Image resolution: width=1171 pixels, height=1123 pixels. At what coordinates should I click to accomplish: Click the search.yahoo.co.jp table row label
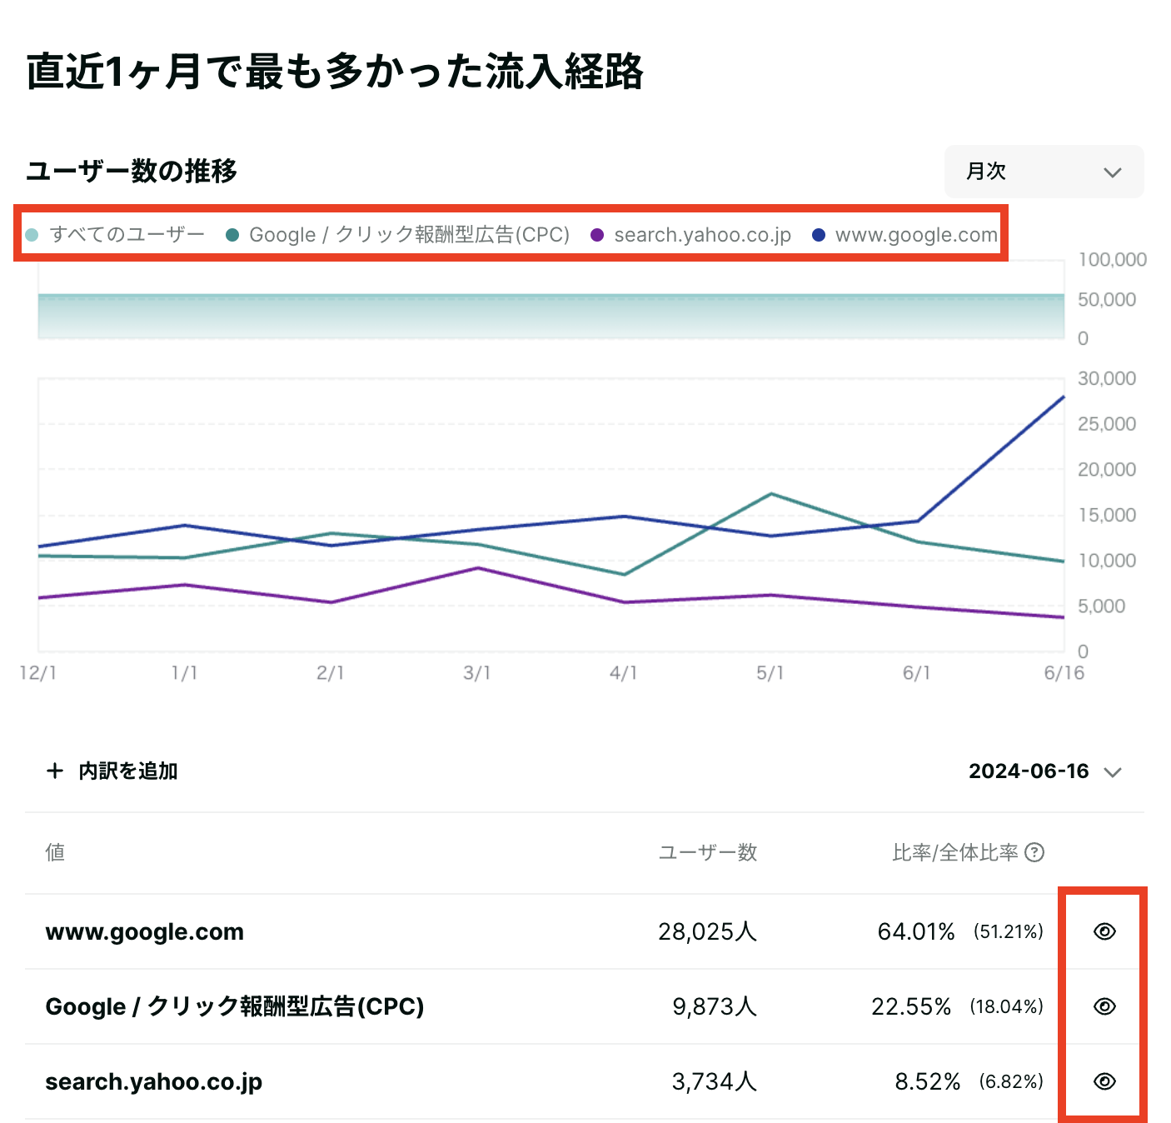(154, 1081)
